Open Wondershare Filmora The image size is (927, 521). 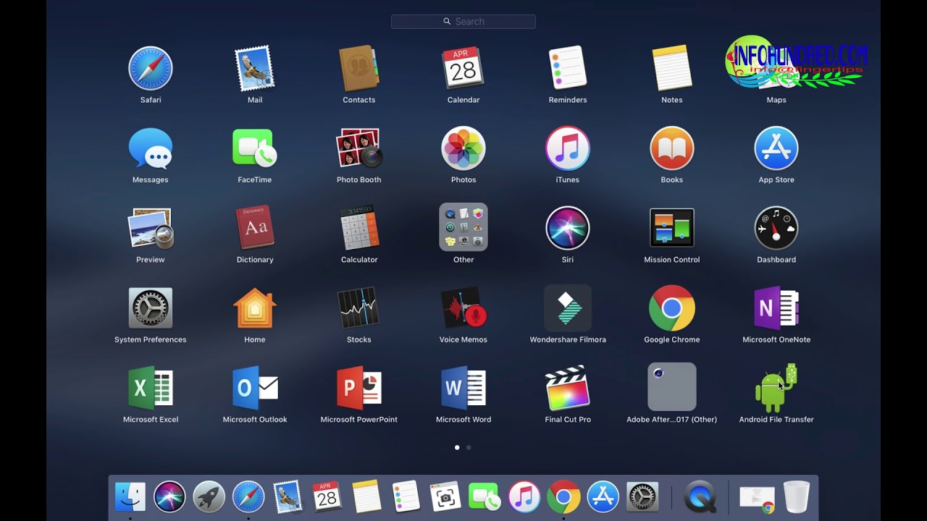pos(568,308)
